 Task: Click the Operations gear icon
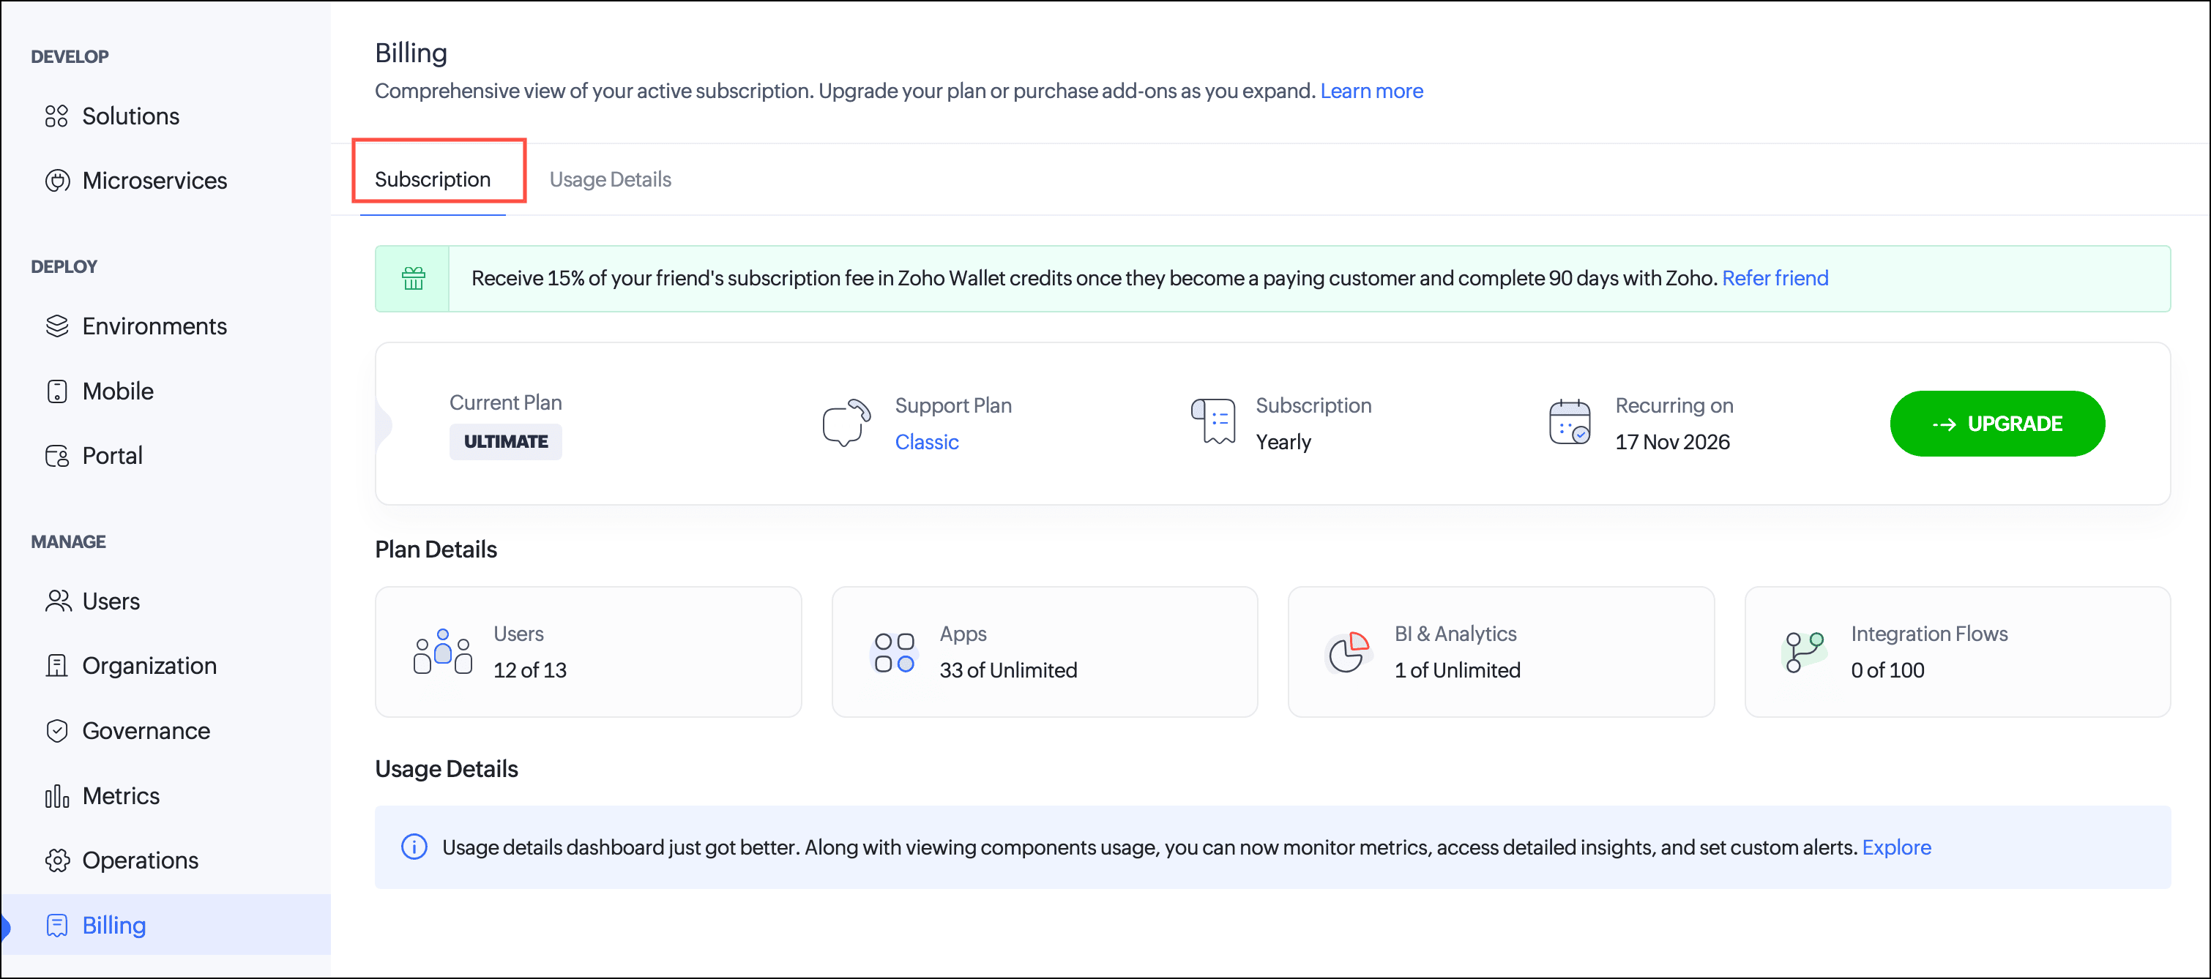pyautogui.click(x=56, y=860)
